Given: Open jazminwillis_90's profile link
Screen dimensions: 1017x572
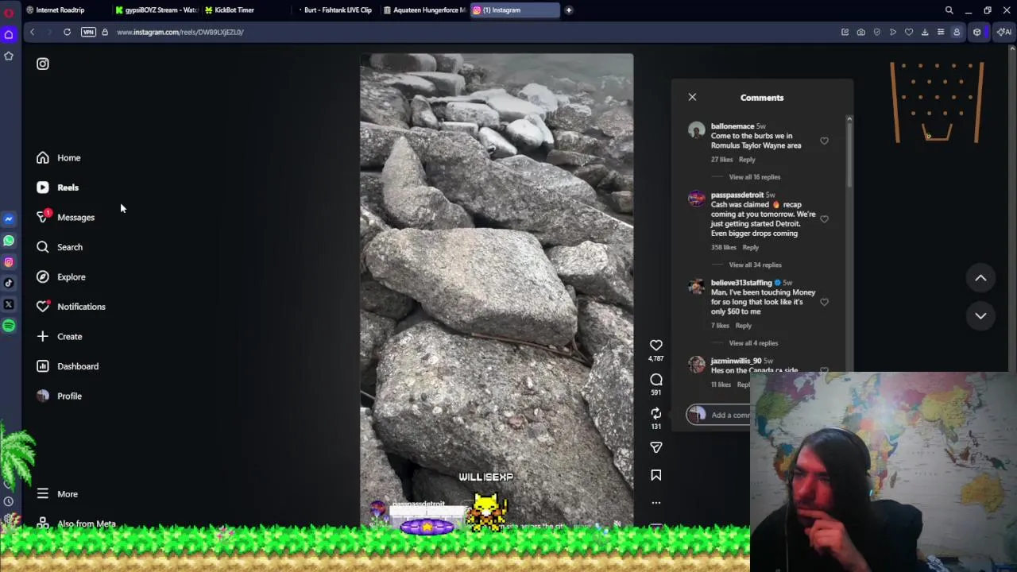Looking at the screenshot, I should click(736, 361).
